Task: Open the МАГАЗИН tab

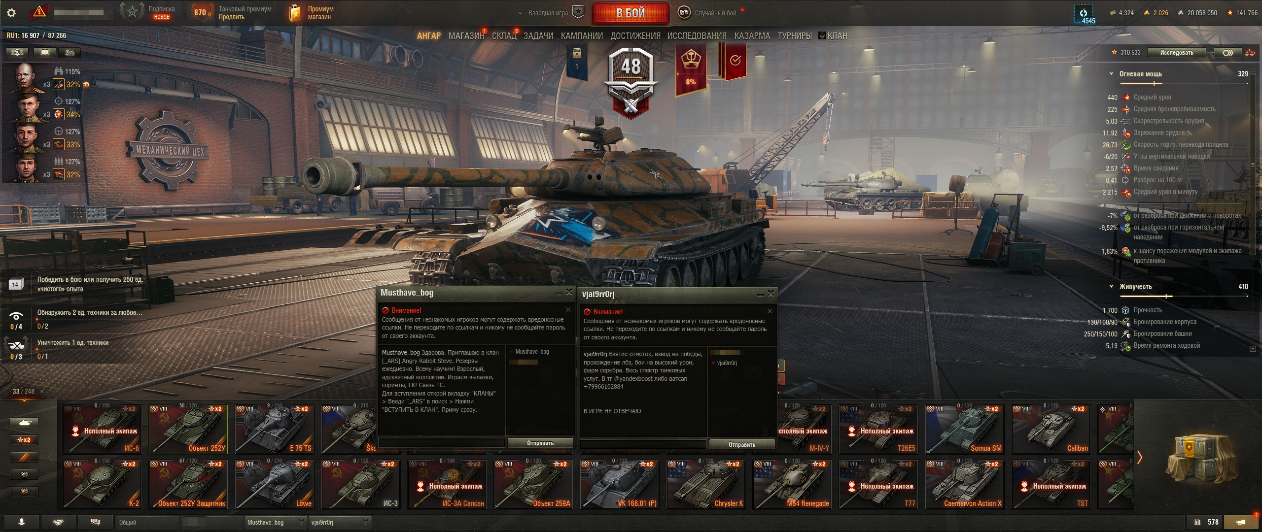Action: point(466,36)
